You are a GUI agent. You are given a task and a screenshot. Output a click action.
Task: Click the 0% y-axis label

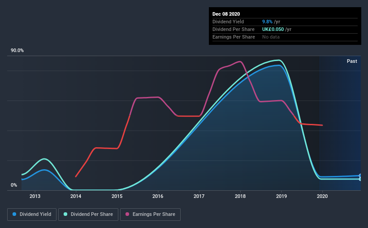pos(14,185)
